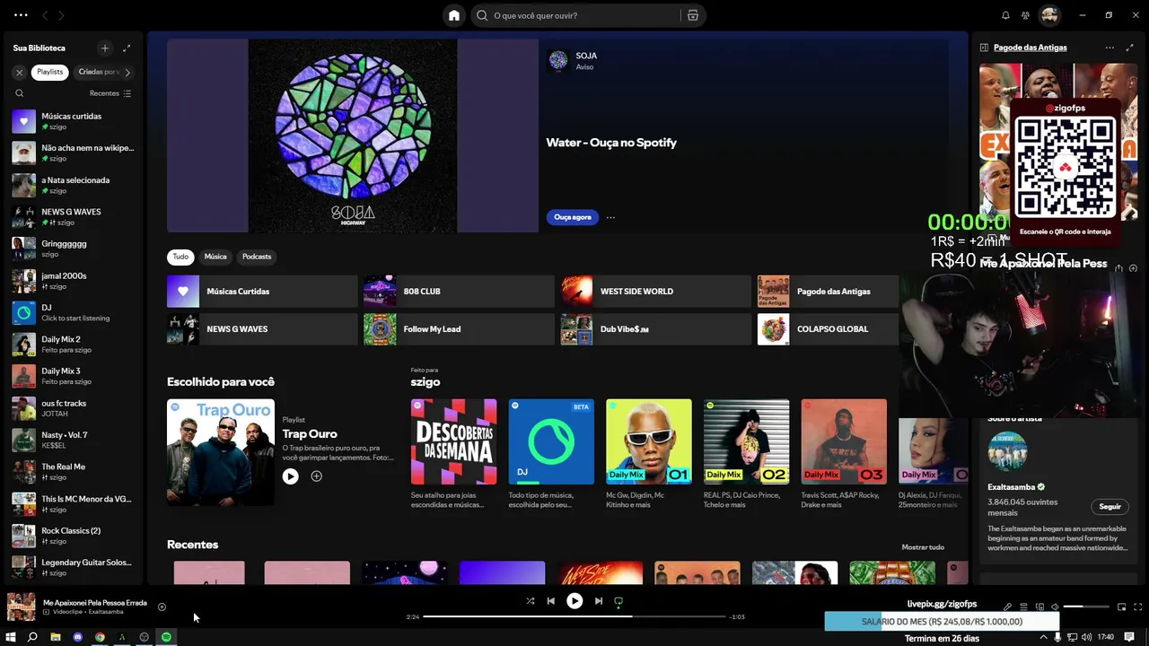This screenshot has height=646, width=1149.
Task: Select the Podcasts filter
Action: click(257, 257)
